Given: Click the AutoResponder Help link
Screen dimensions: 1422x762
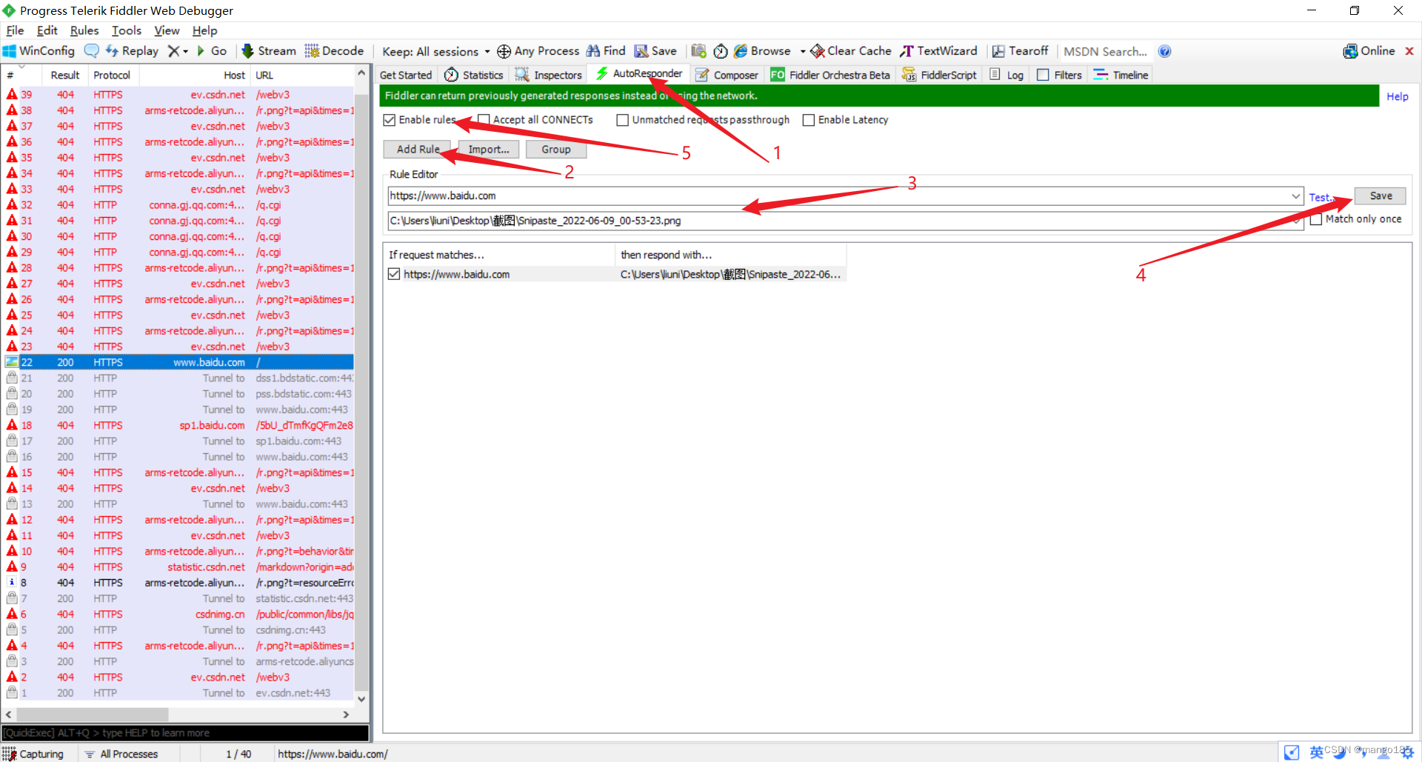Looking at the screenshot, I should click(x=1398, y=96).
